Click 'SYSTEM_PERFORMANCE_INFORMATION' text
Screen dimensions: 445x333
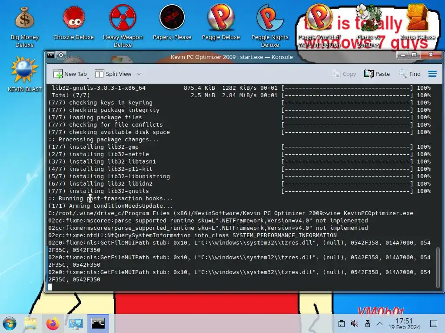pos(285,235)
